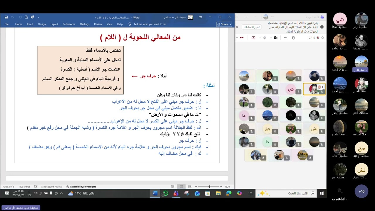Click the Windows search box اكتب هنا للبحث
The height and width of the screenshot is (211, 375).
click(x=286, y=193)
